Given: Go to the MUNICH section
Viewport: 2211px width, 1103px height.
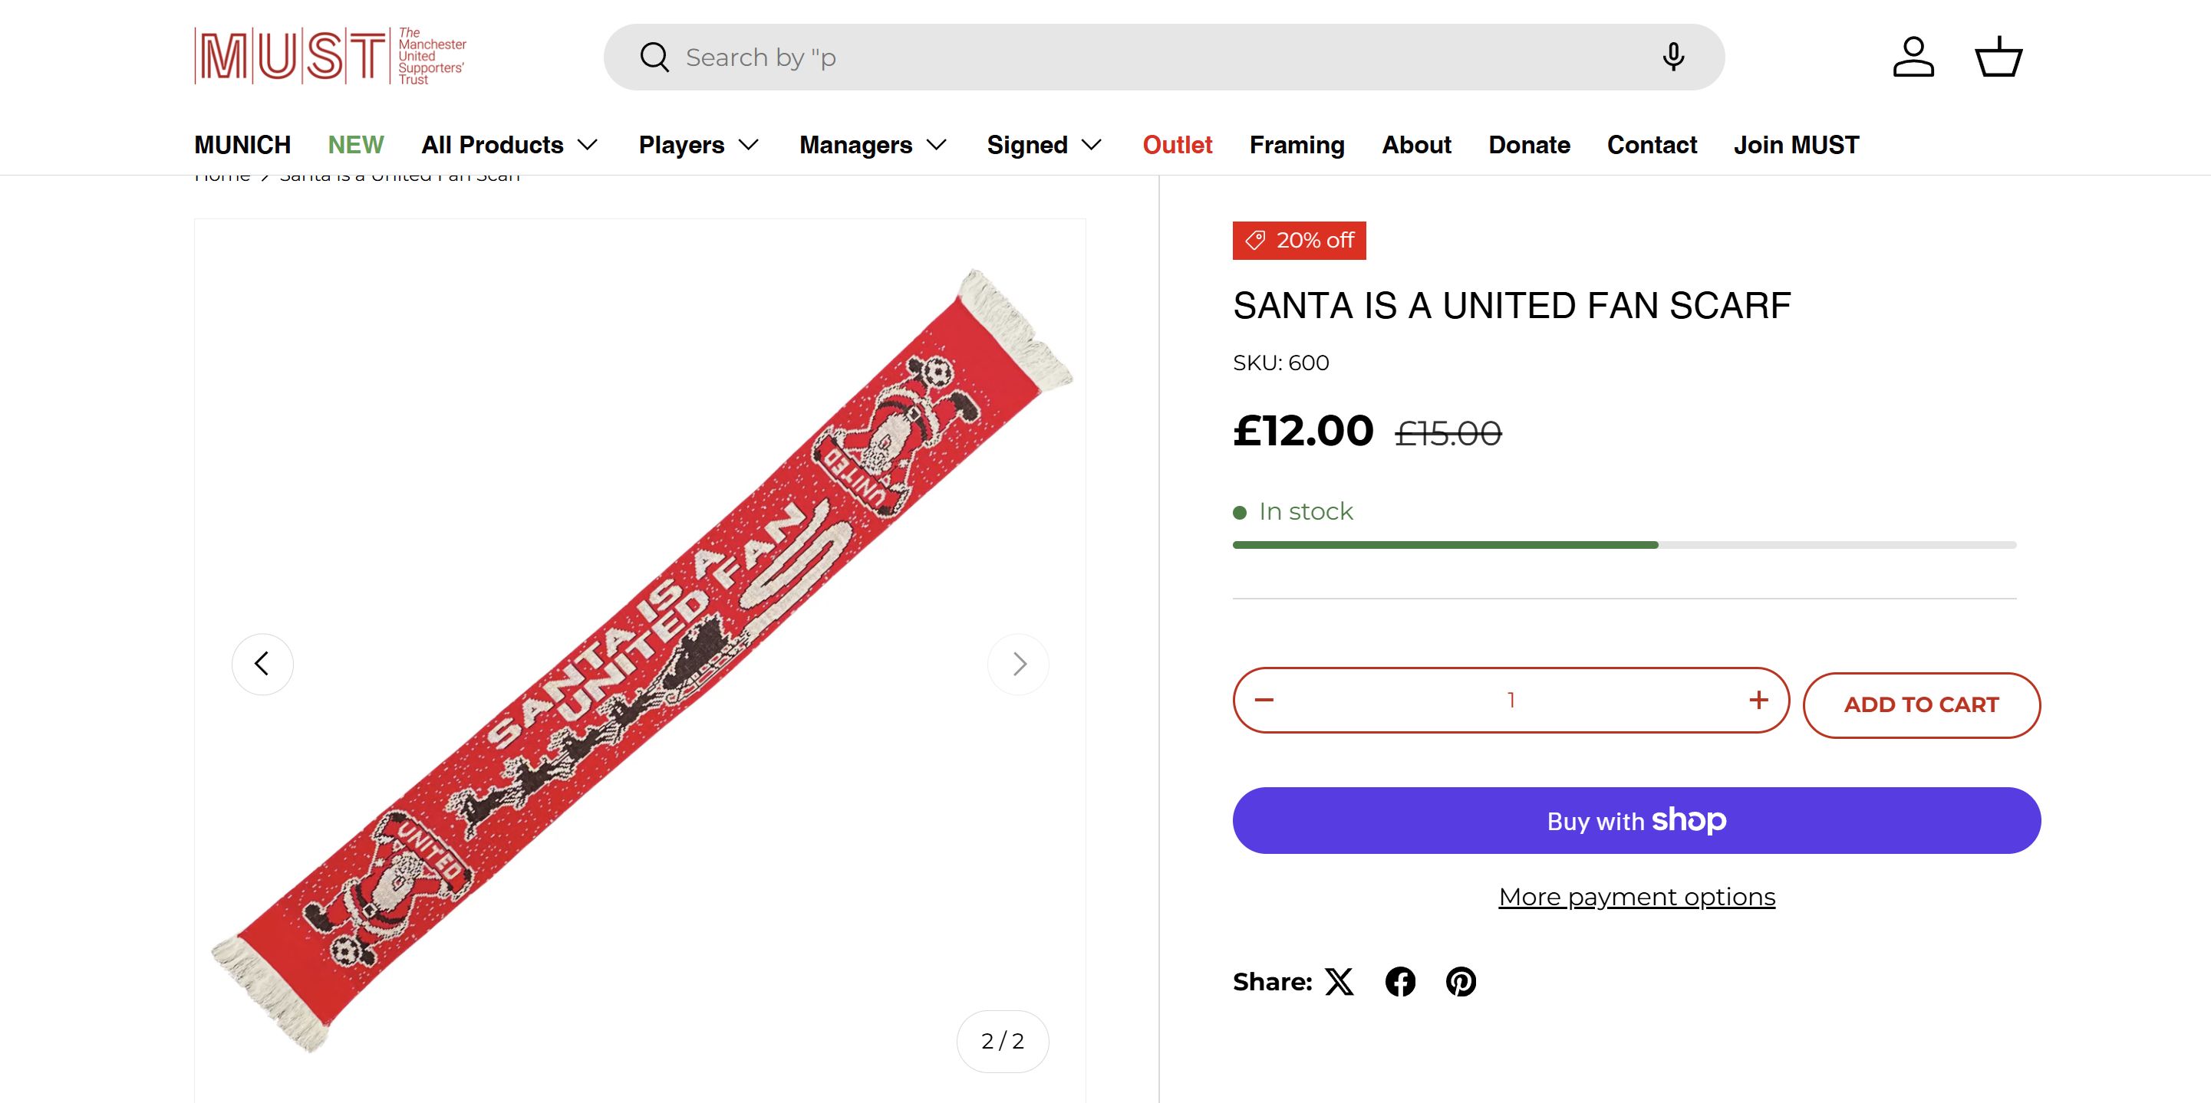Looking at the screenshot, I should coord(242,145).
